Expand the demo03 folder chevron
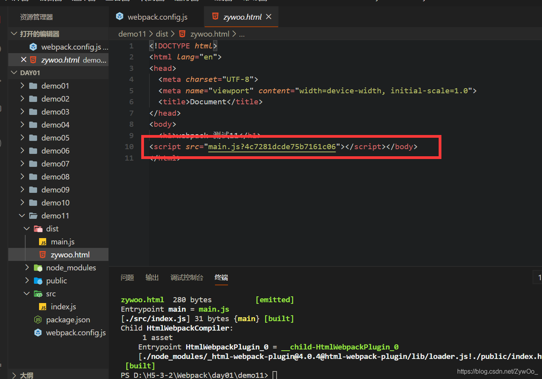Viewport: 542px width, 379px height. pos(22,112)
